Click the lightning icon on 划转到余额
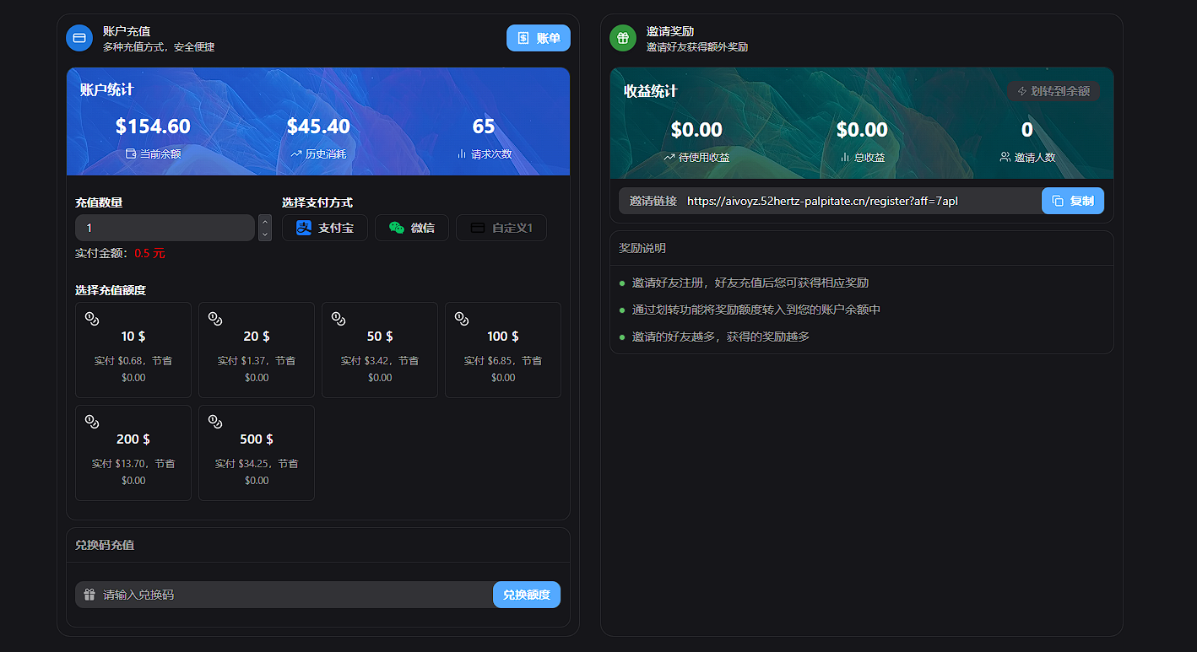 (x=1022, y=91)
